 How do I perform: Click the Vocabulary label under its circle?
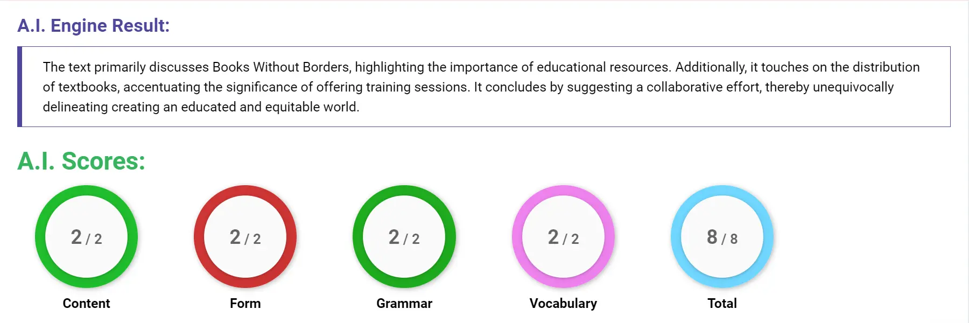tap(564, 303)
